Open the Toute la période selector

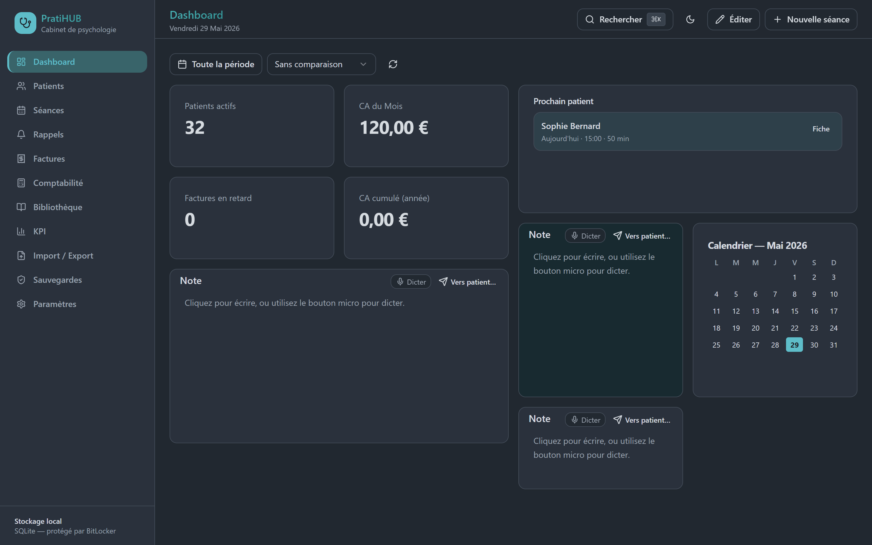tap(216, 64)
